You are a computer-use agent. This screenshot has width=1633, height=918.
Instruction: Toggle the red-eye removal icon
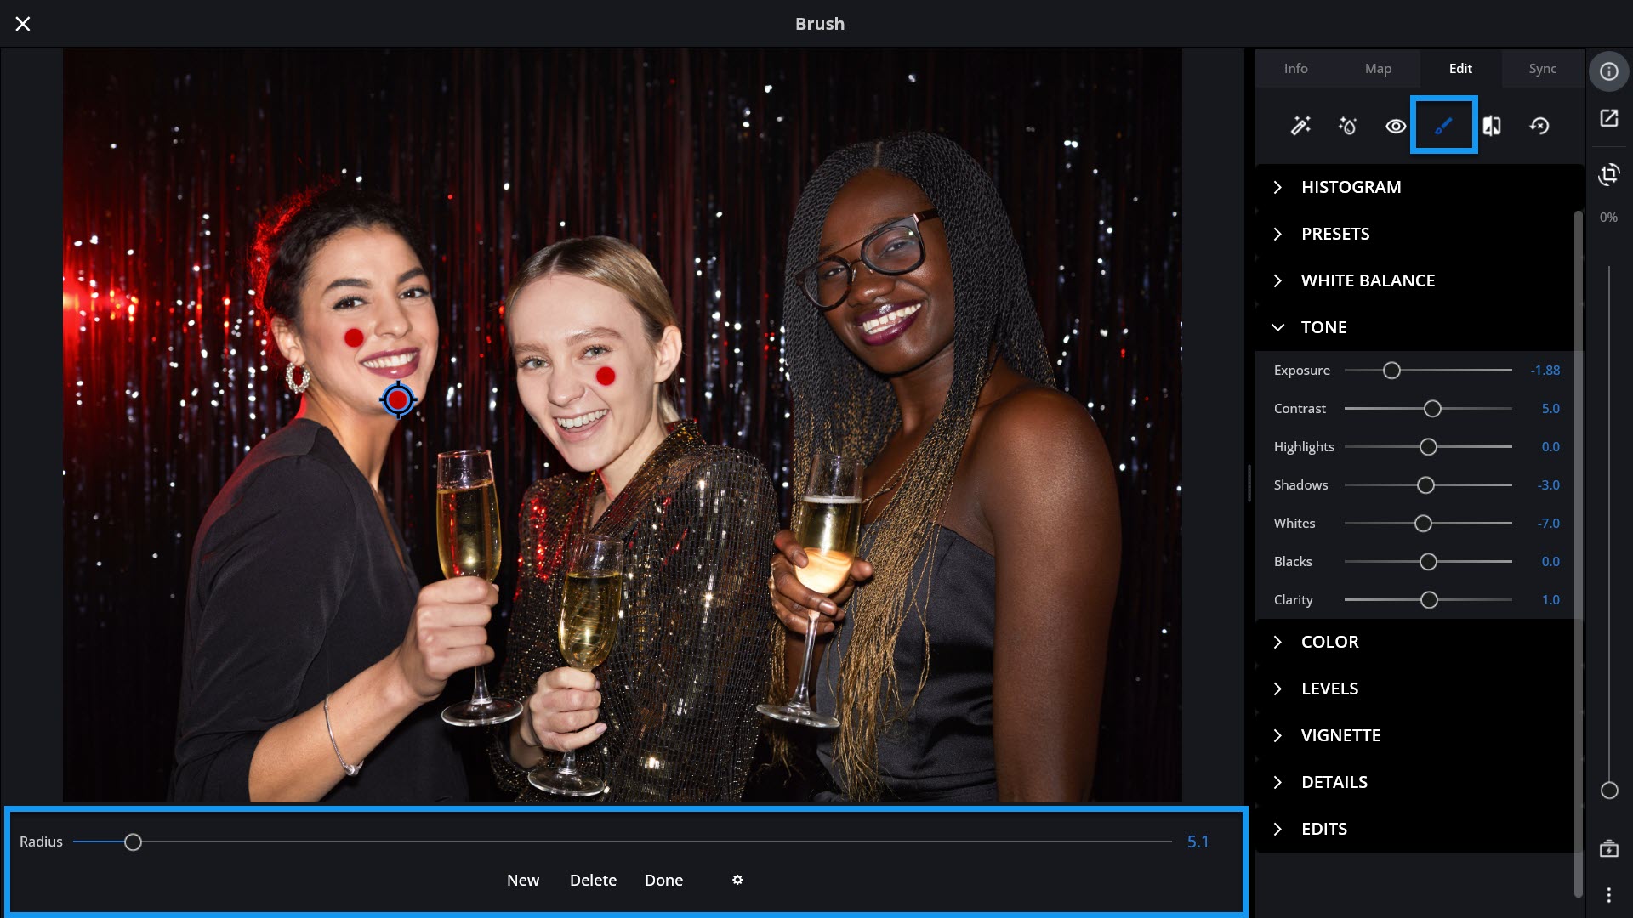[1396, 126]
